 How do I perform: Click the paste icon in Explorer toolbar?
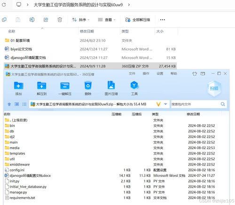(18, 20)
